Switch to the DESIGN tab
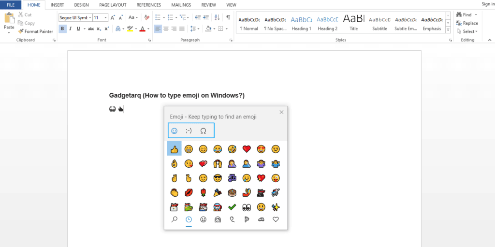The height and width of the screenshot is (247, 495). (x=81, y=5)
